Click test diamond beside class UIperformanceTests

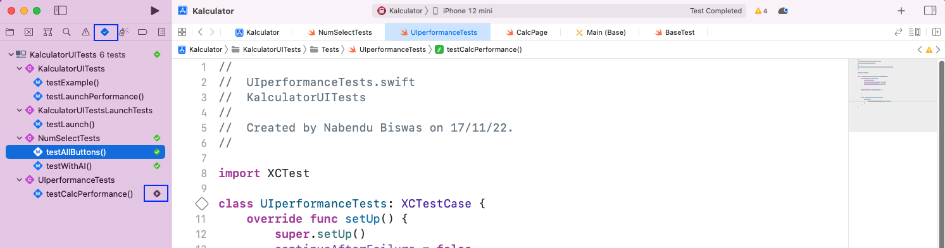[202, 204]
